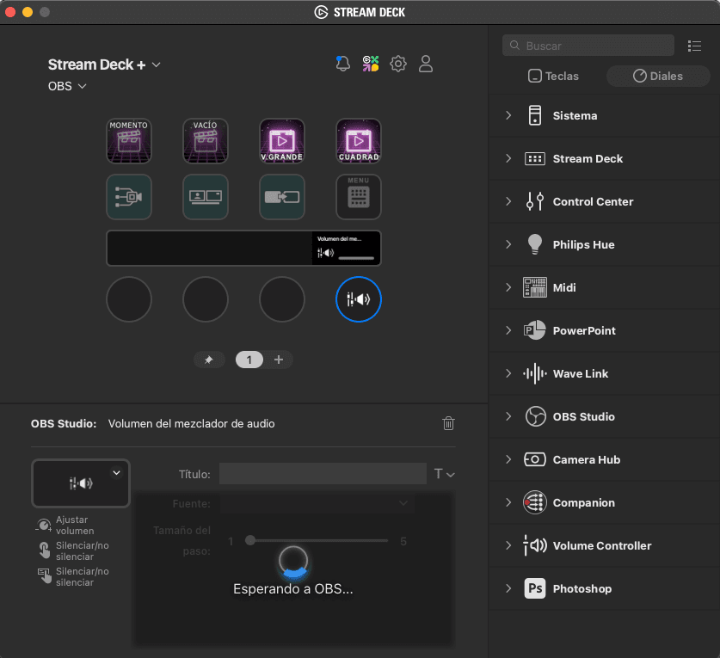Viewport: 720px width, 658px height.
Task: Click the Volume Controller speaker icon
Action: [x=535, y=545]
